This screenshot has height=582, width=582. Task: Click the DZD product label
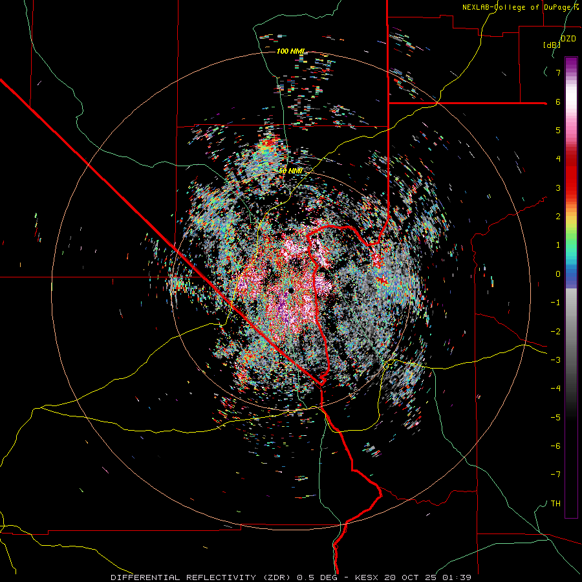click(568, 39)
